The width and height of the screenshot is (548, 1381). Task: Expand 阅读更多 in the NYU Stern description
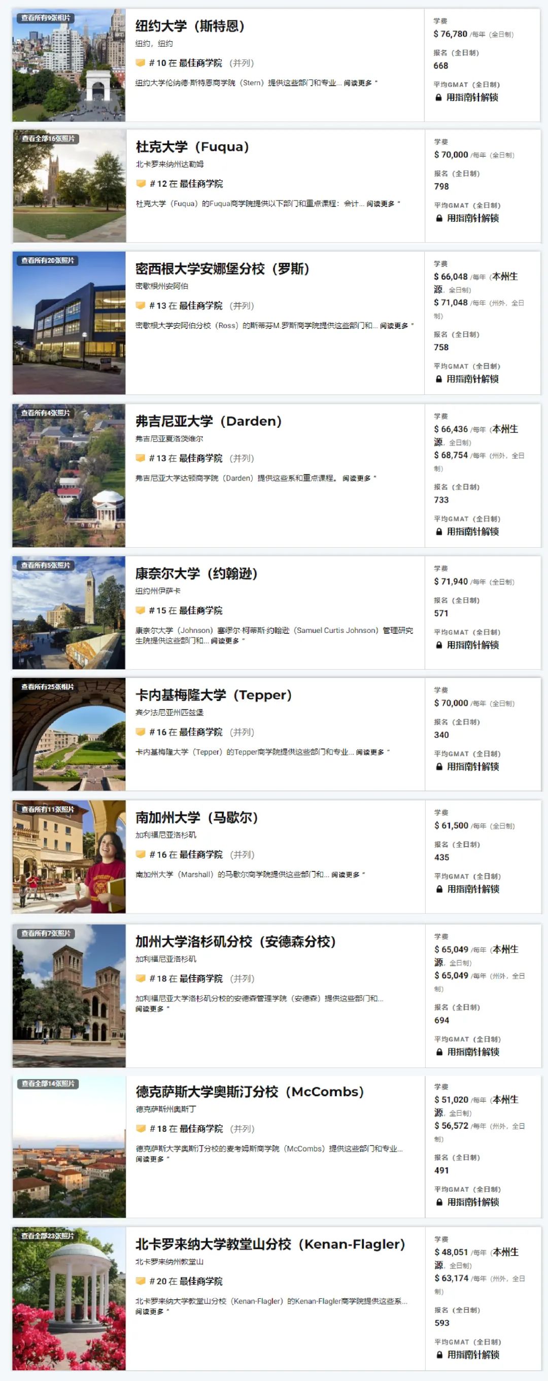point(358,83)
